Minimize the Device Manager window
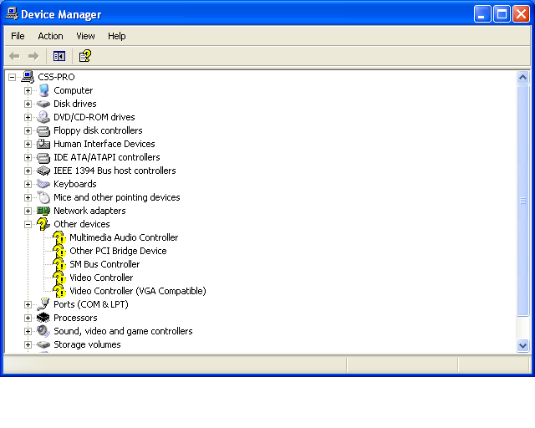The height and width of the screenshot is (428, 535). point(482,14)
